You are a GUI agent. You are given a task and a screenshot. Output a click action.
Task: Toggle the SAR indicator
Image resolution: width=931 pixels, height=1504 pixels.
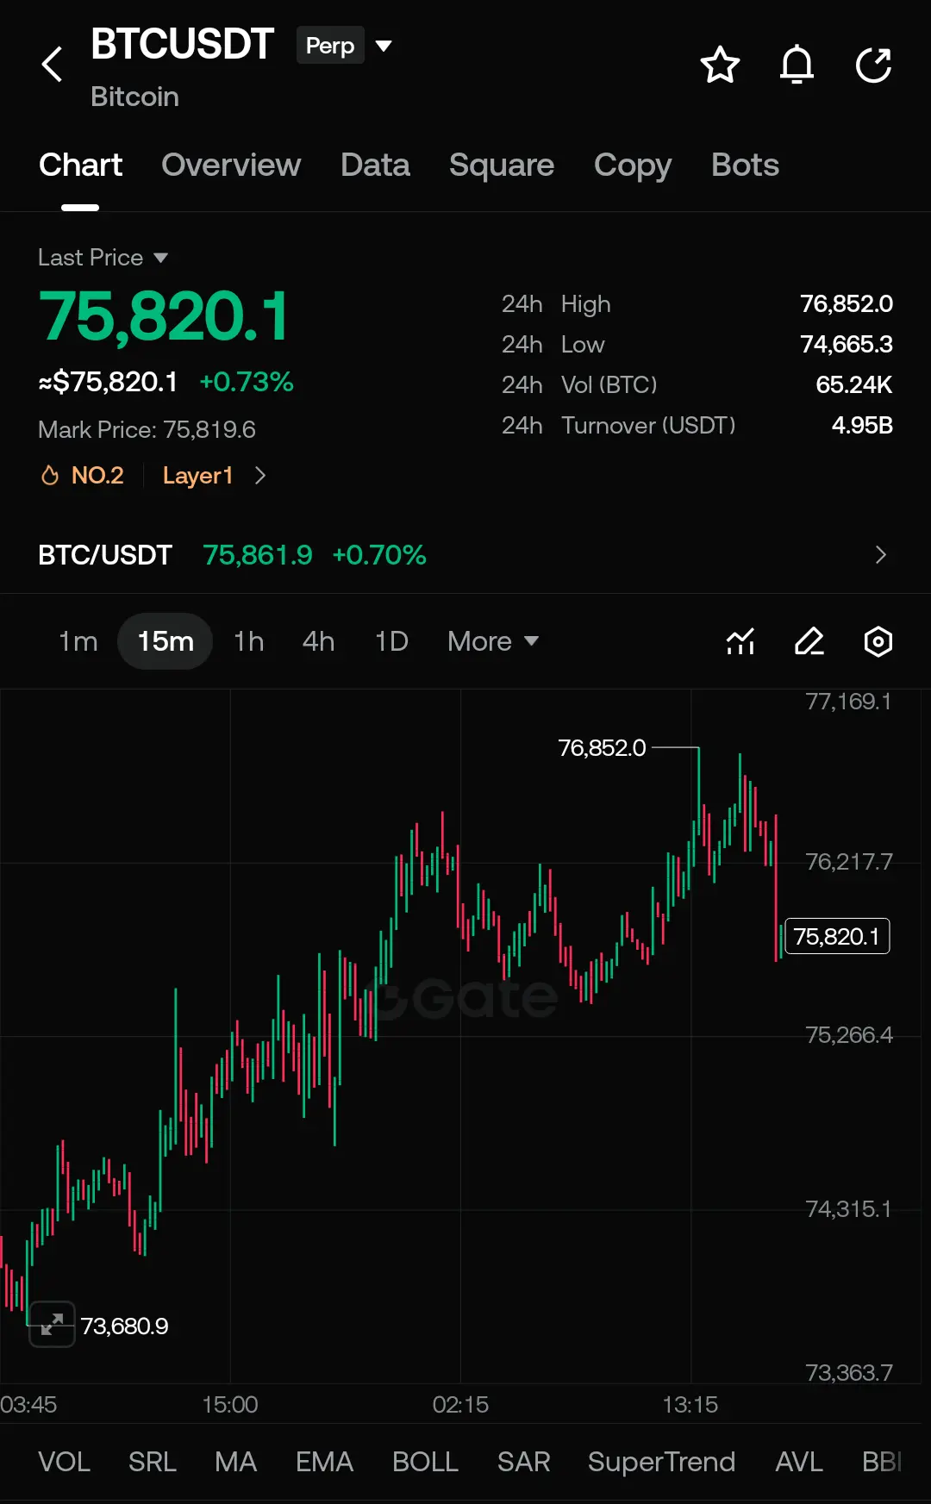click(x=523, y=1462)
